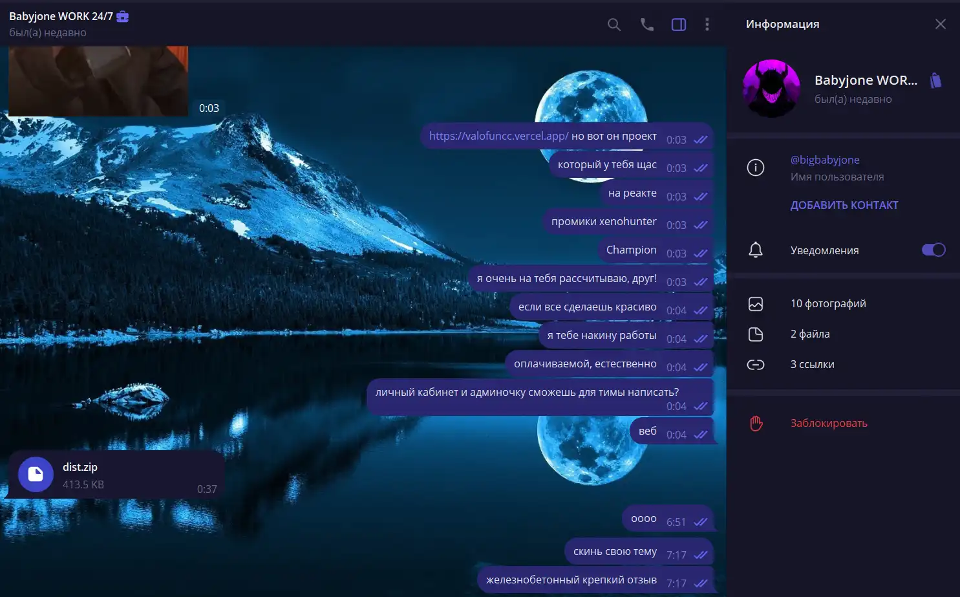Open 2 файла shared files
Viewport: 960px width, 597px height.
click(x=810, y=334)
